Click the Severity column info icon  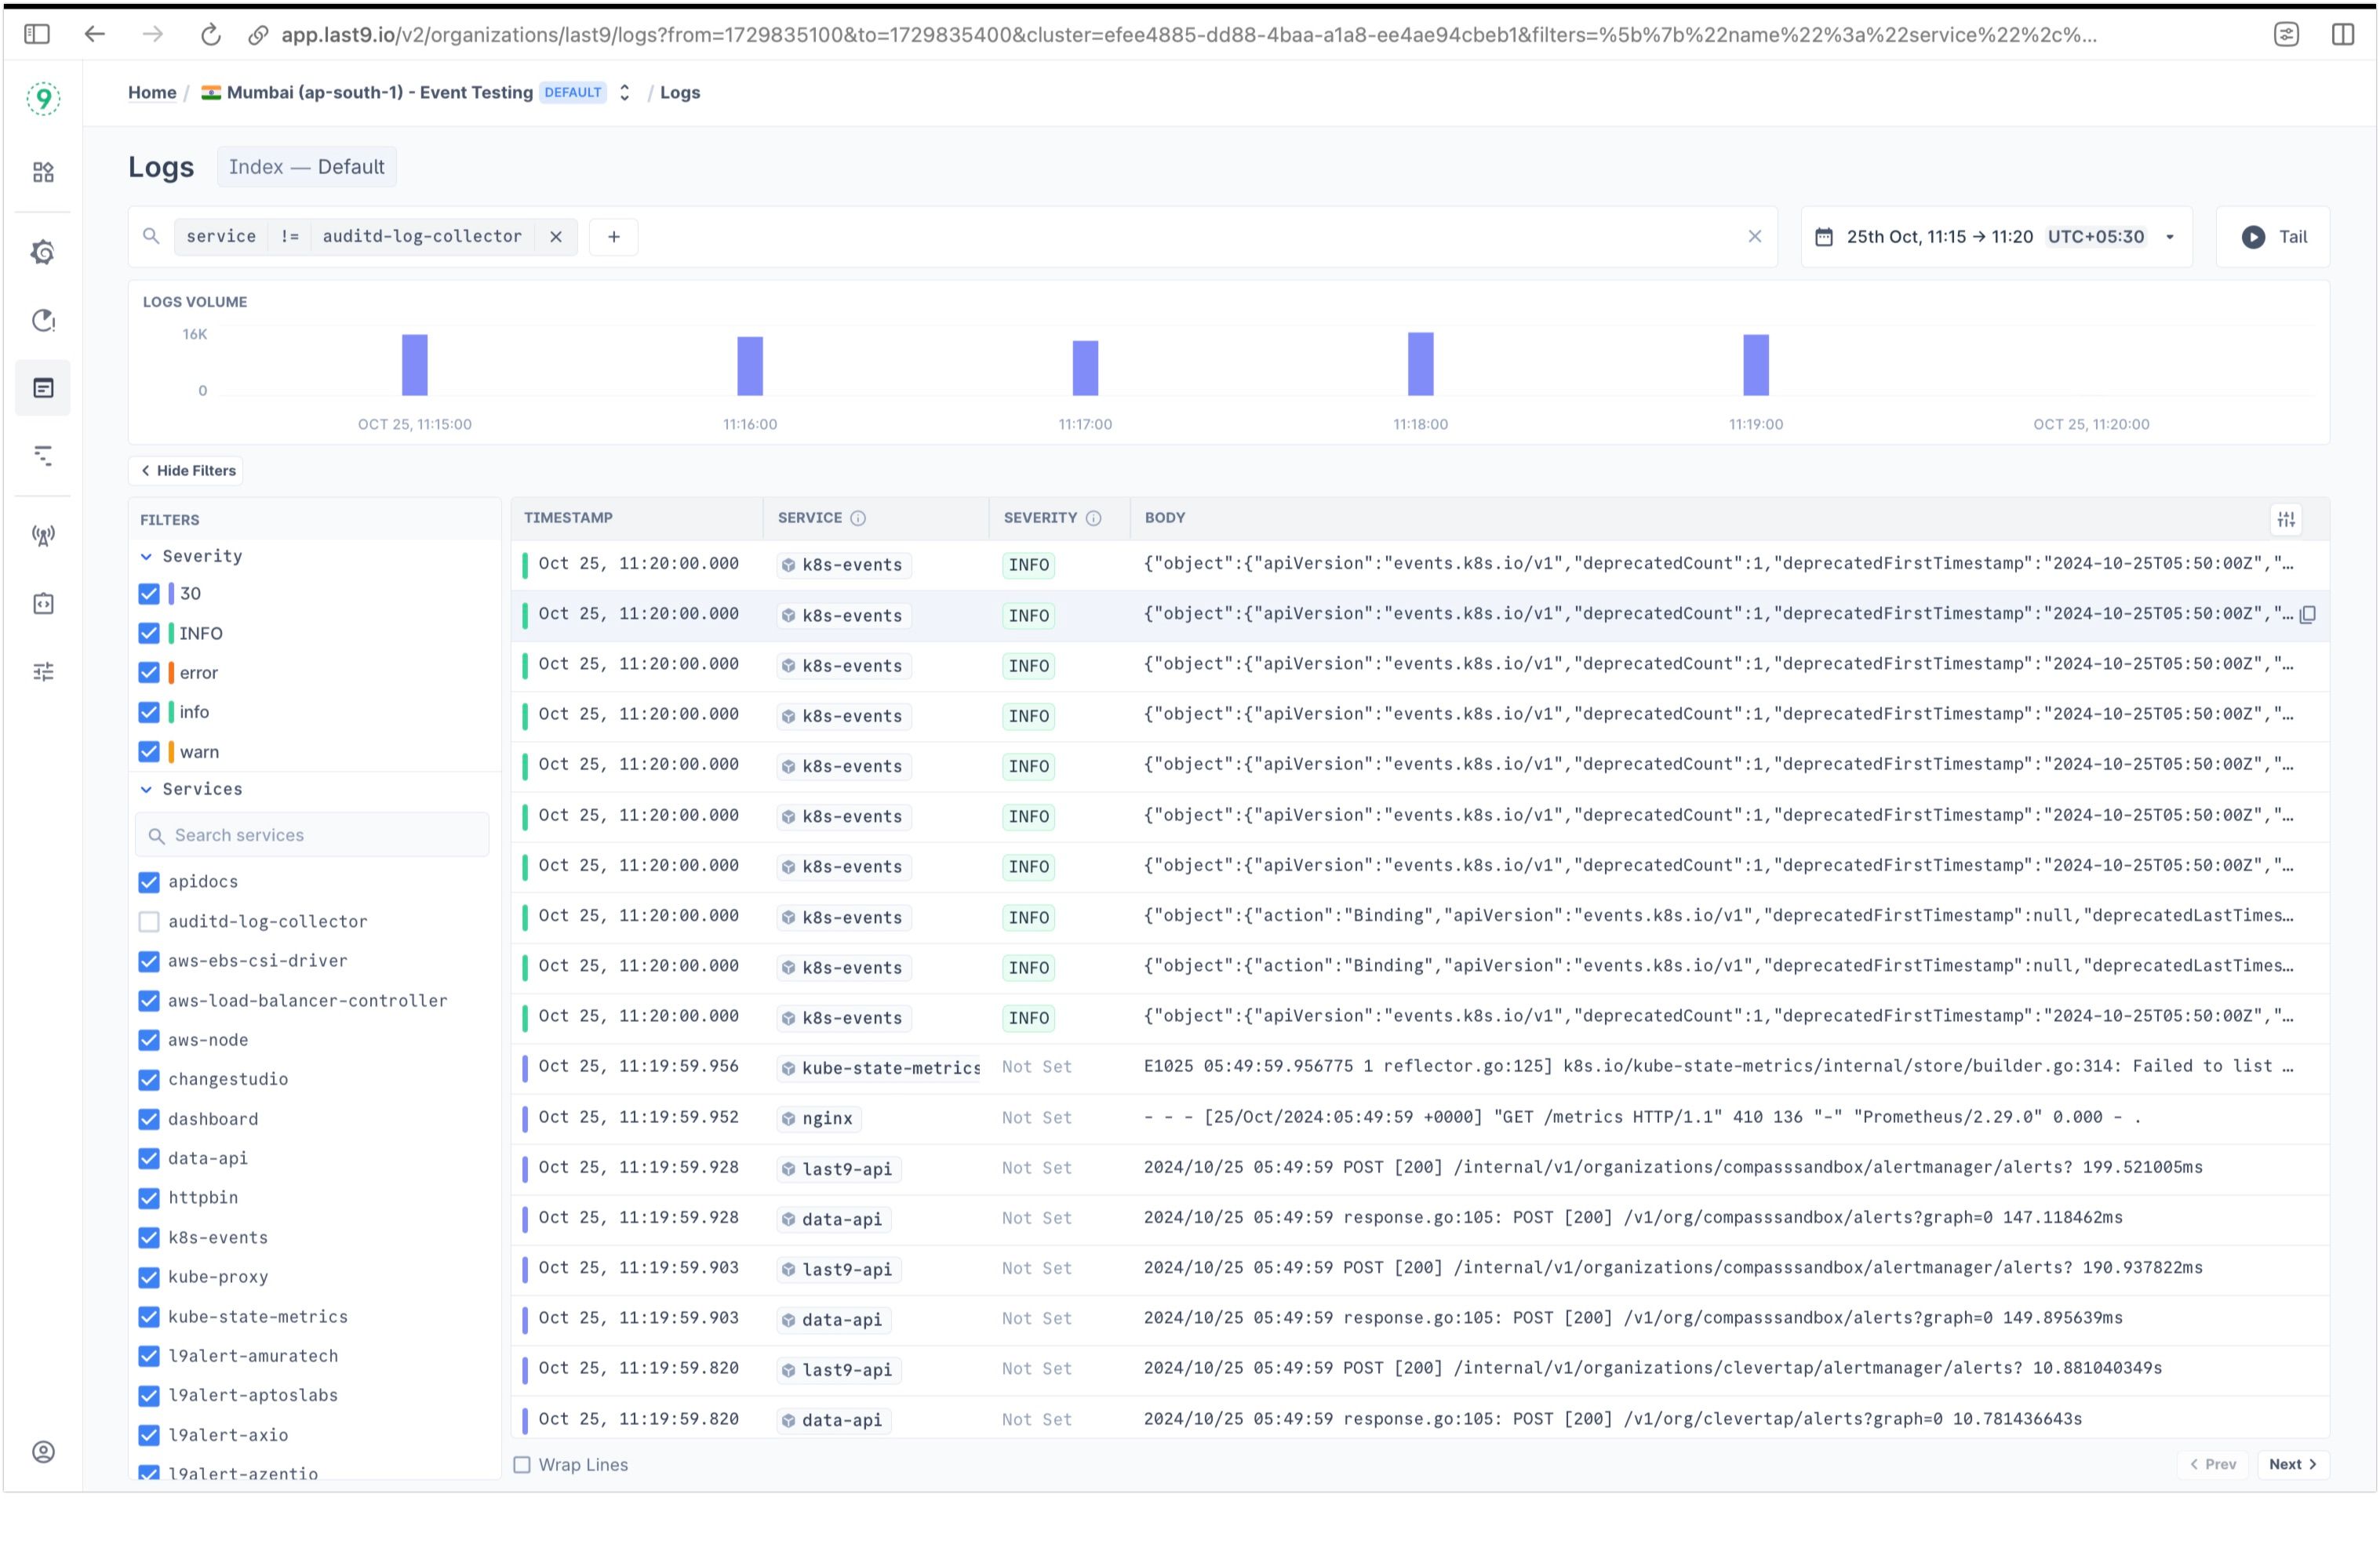[1094, 518]
